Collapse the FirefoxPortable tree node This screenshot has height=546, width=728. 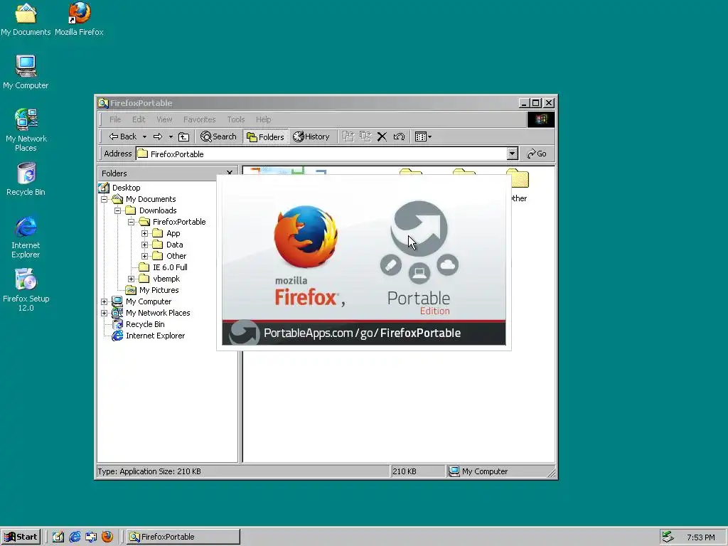click(x=132, y=222)
